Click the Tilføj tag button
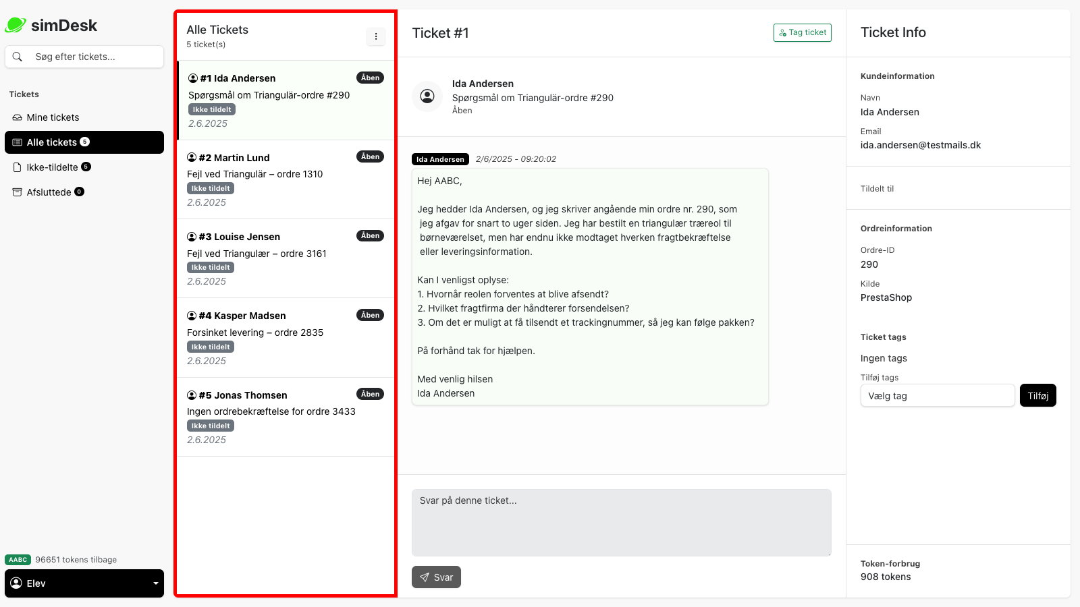1080x607 pixels. [1037, 395]
